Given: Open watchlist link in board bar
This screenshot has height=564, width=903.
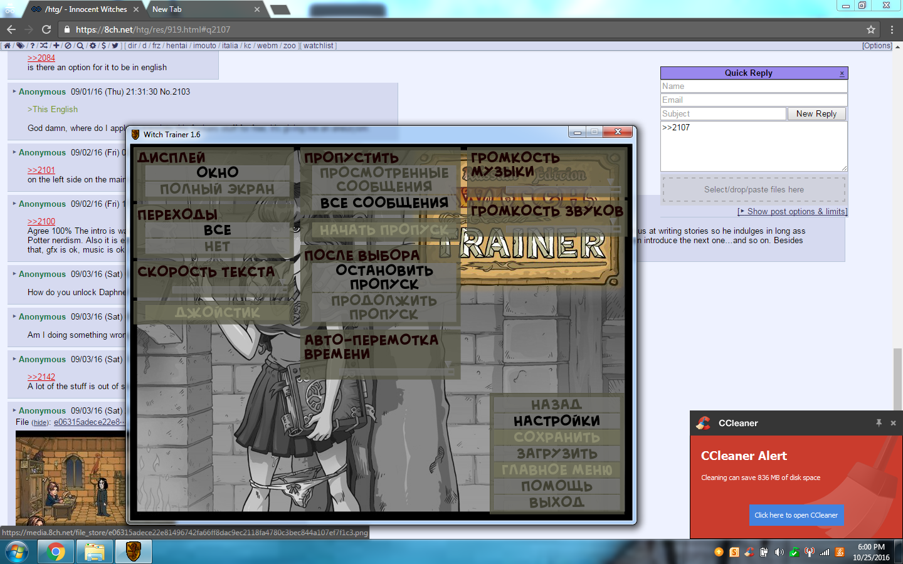Looking at the screenshot, I should click(x=319, y=46).
